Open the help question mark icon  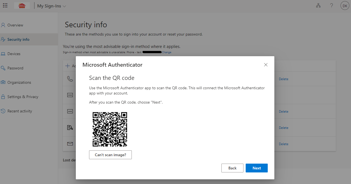pyautogui.click(x=332, y=6)
